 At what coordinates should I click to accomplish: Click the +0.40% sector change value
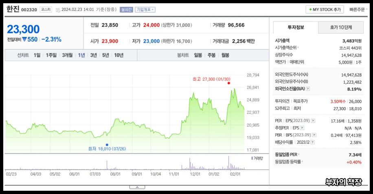click(354, 162)
